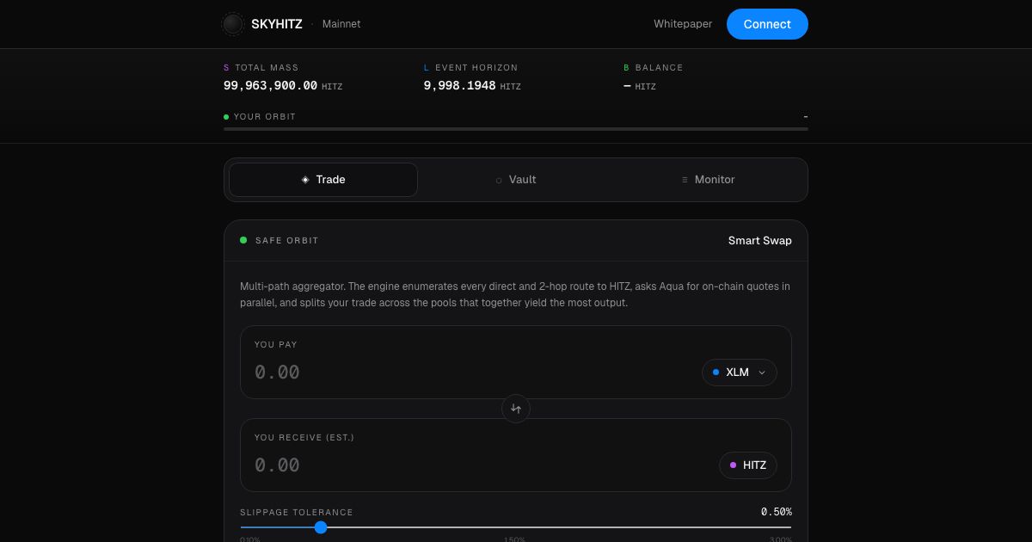The width and height of the screenshot is (1032, 542).
Task: Click the diamond icon on Trade tab
Action: pos(305,180)
